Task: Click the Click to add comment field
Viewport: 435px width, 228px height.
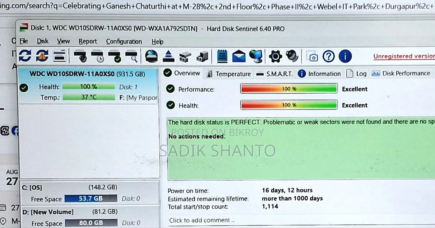Action: pyautogui.click(x=301, y=220)
